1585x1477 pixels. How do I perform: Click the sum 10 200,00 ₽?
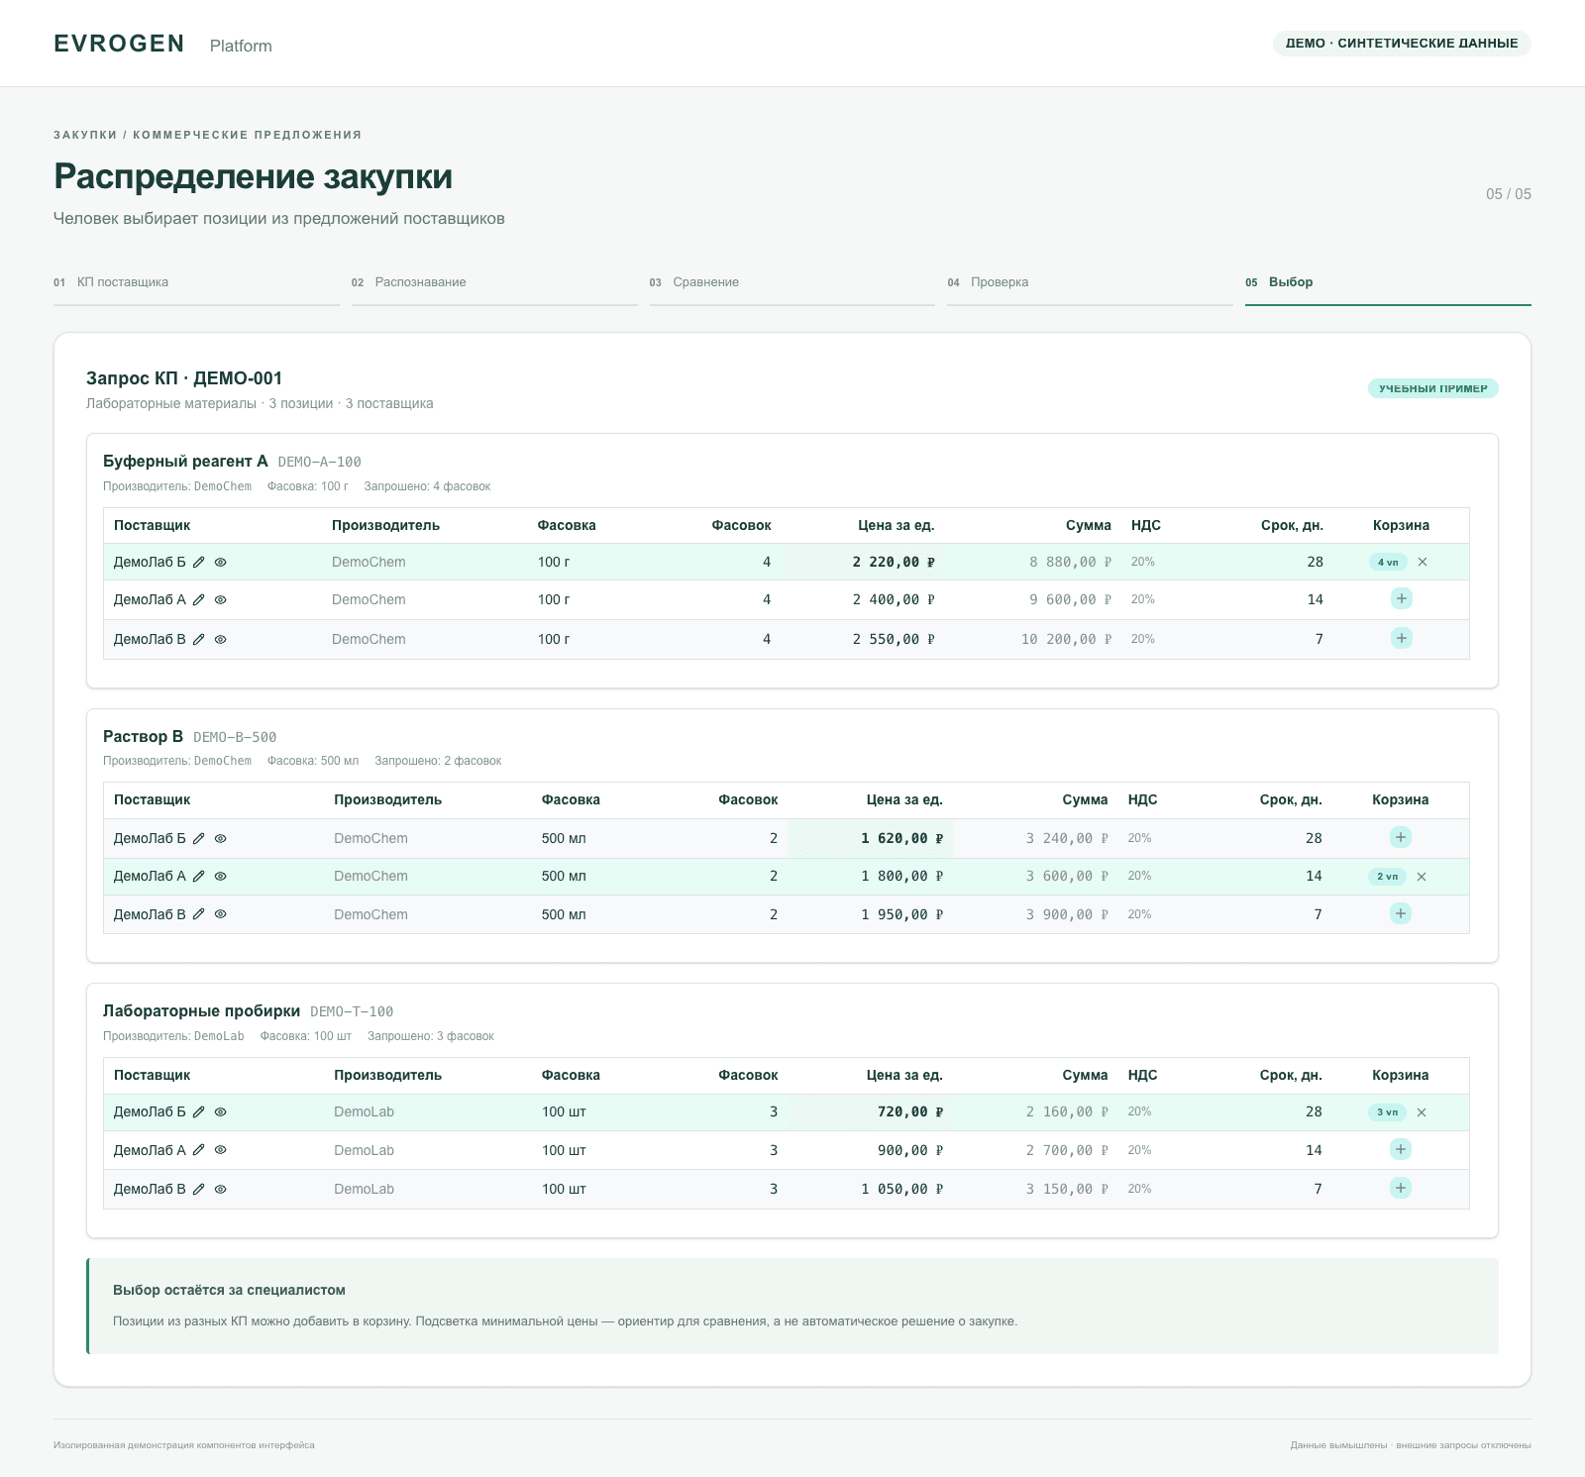[1066, 639]
